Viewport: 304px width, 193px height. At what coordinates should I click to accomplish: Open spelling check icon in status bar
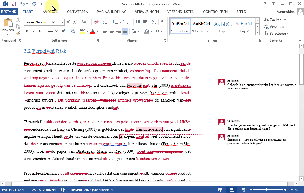pos(64,189)
